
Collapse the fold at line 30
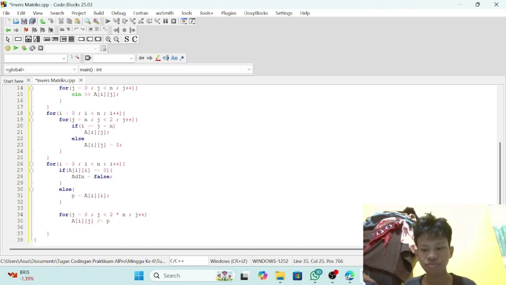pos(32,190)
